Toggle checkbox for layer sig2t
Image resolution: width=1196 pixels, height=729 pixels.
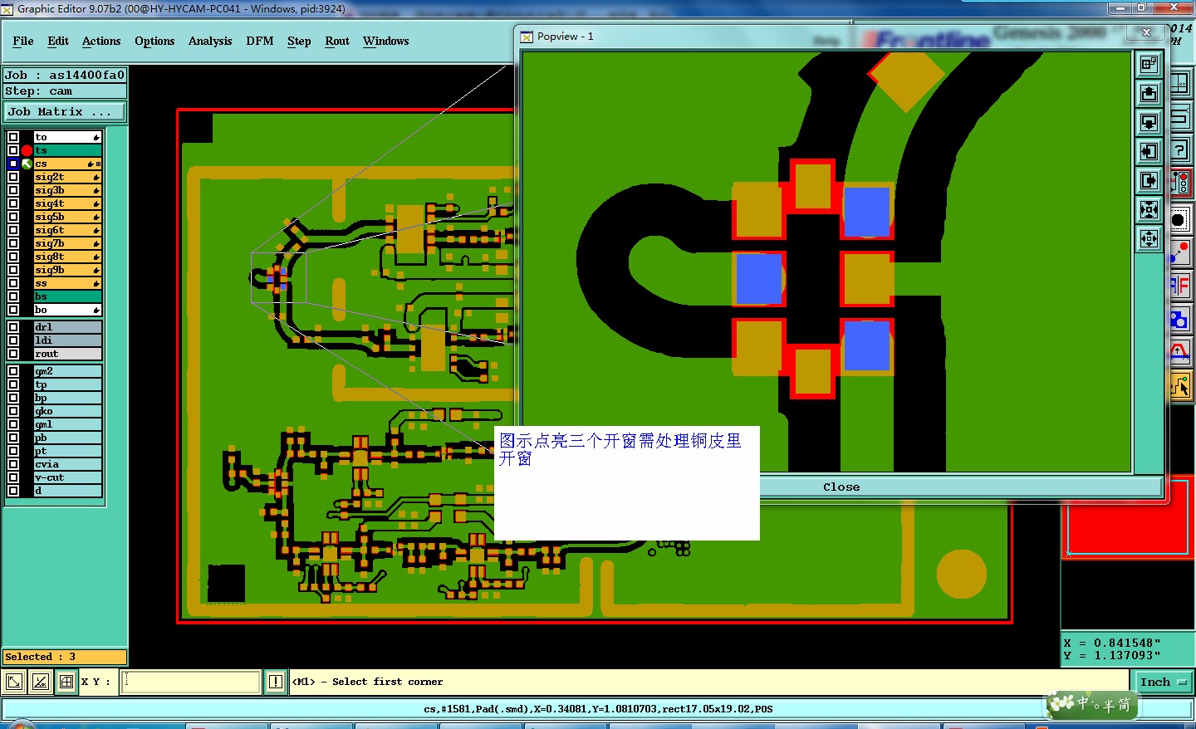tap(13, 177)
